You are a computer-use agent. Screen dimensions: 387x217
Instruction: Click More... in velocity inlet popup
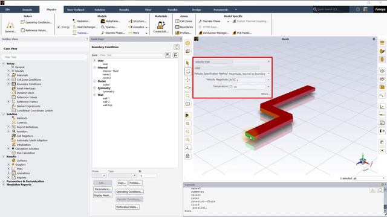pyautogui.click(x=265, y=94)
